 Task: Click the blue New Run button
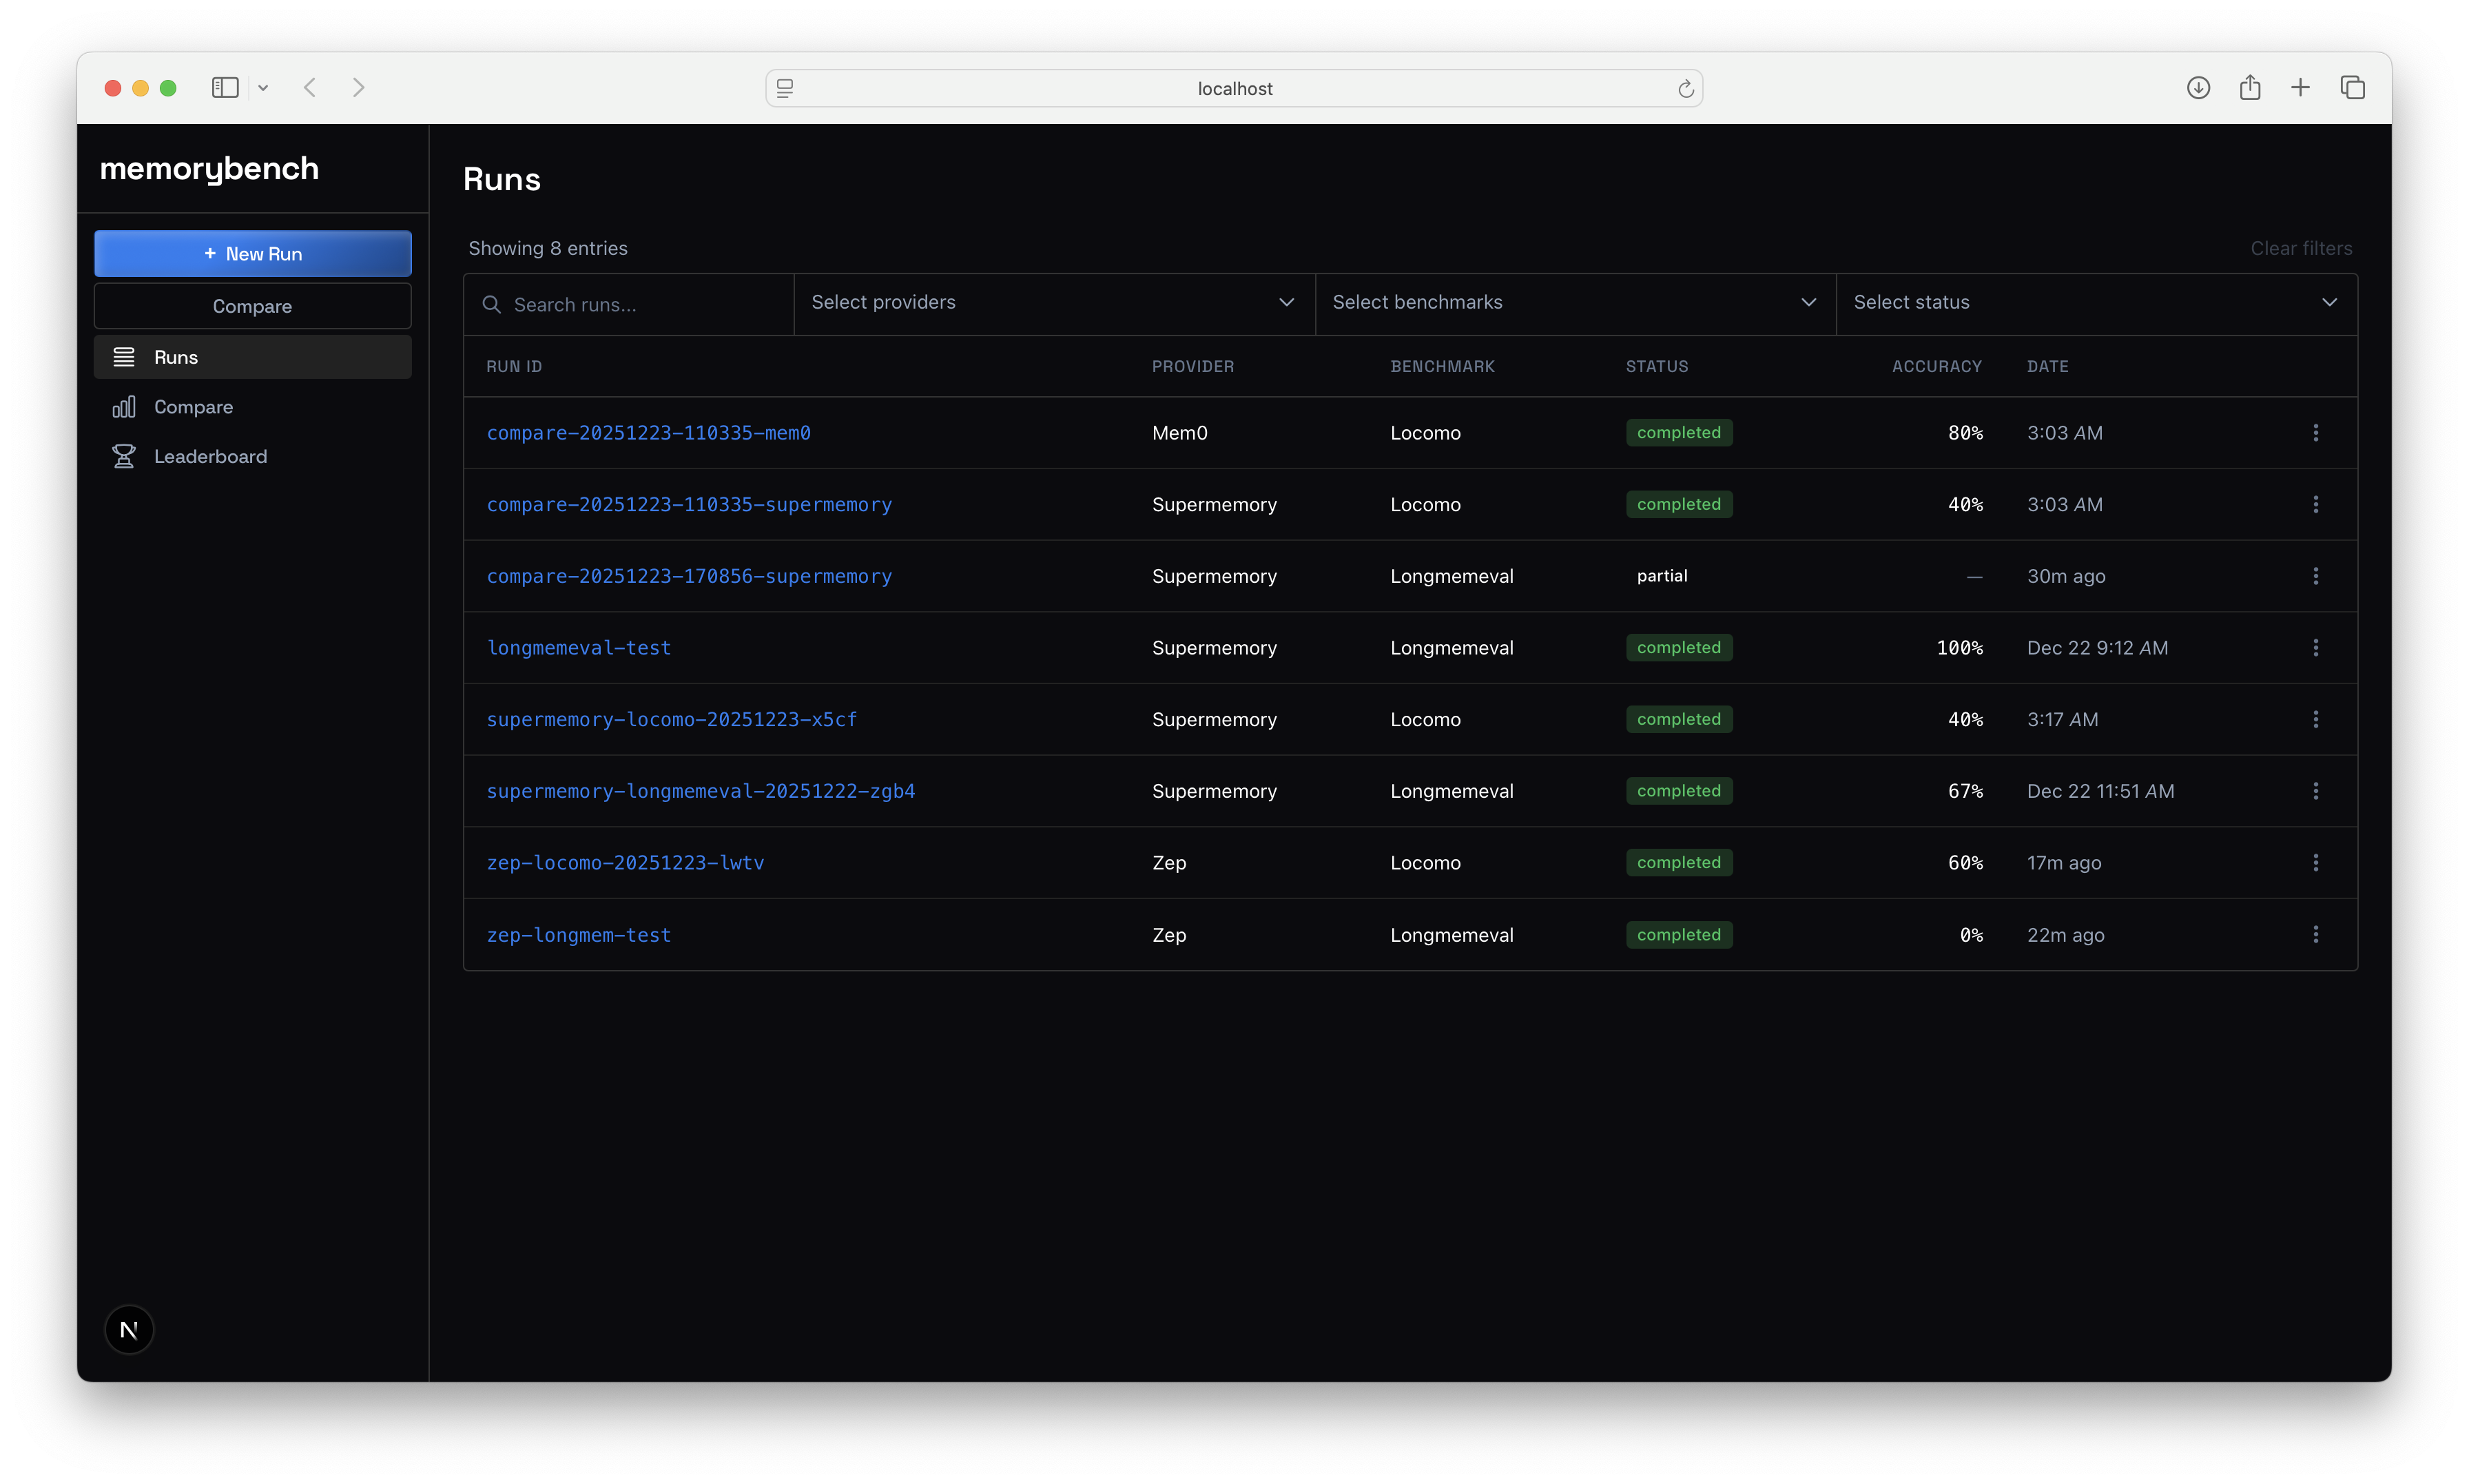tap(253, 254)
